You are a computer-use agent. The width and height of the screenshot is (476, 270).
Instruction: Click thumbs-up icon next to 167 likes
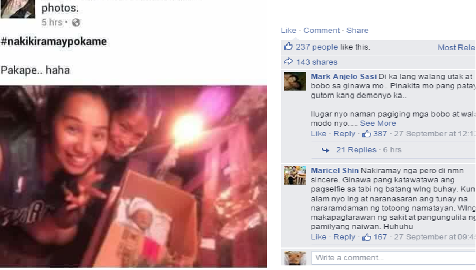click(366, 237)
